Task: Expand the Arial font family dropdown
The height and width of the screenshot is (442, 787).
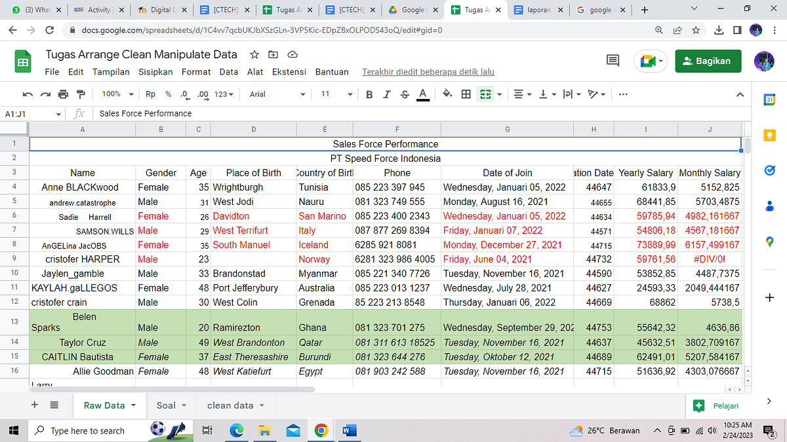Action: click(x=275, y=94)
